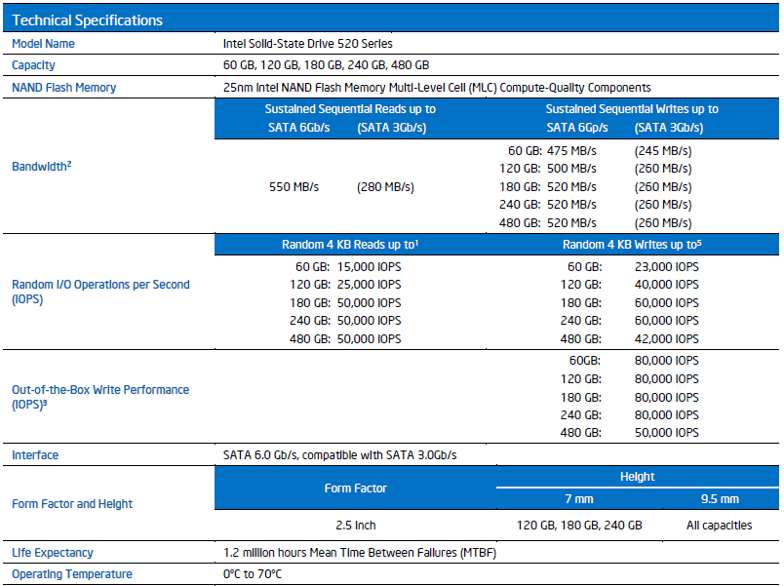Click the Intel Solid-State Drive 520 Series text
Viewport: 784px width, 586px height.
click(308, 44)
